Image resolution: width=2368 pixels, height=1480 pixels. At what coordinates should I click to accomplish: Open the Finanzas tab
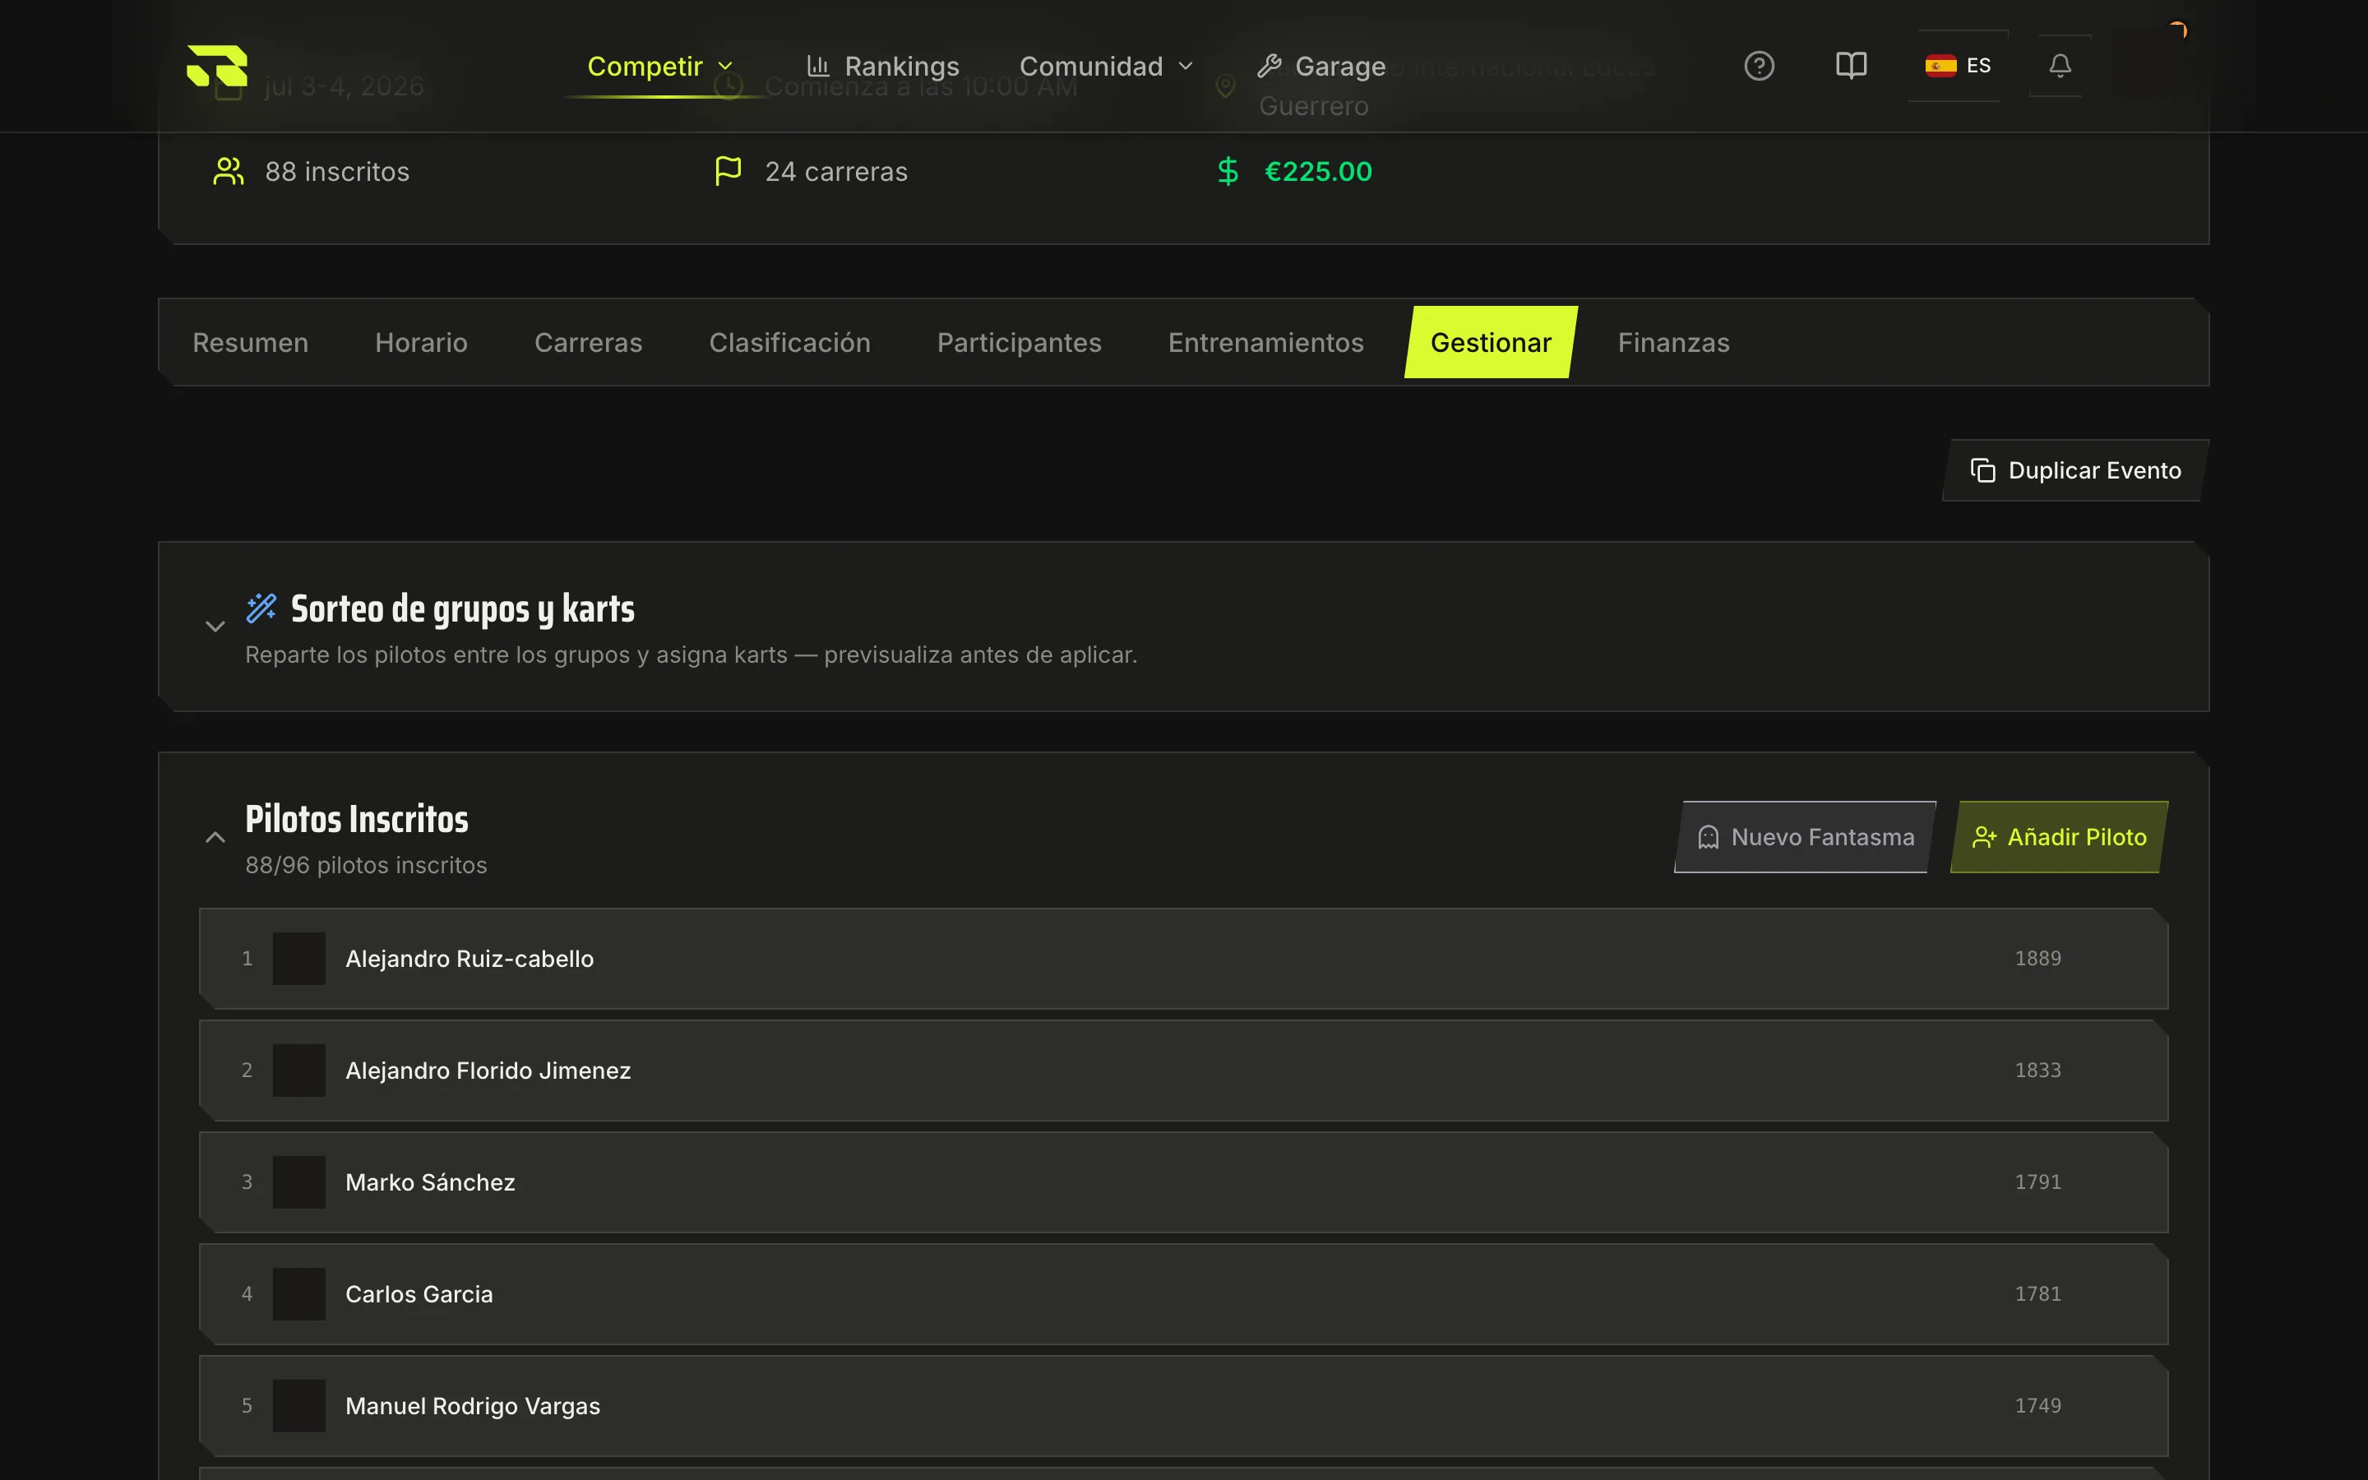point(1674,343)
